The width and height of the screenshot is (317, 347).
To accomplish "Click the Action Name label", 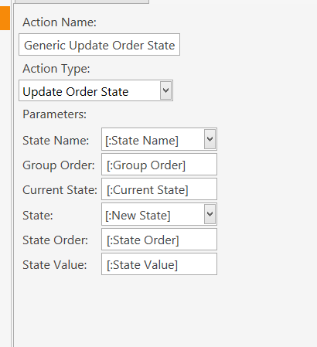I will (60, 22).
